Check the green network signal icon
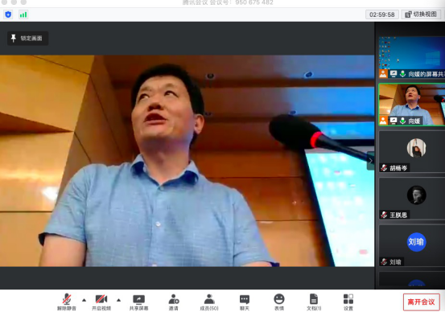 point(23,14)
